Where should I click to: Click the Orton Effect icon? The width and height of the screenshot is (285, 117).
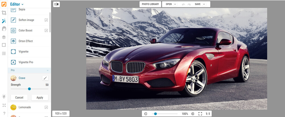(13, 41)
